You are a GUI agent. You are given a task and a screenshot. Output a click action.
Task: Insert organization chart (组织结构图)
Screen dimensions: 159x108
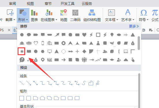pos(92,16)
